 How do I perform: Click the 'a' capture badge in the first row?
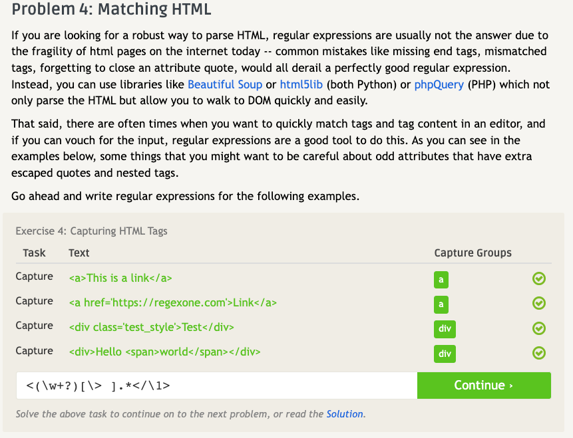pos(441,279)
